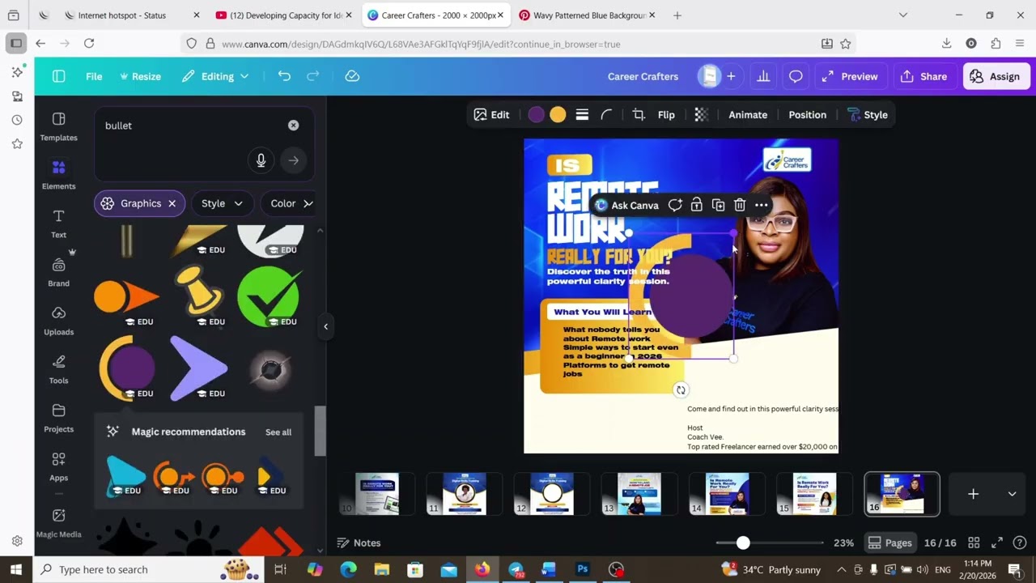Screen dimensions: 1036x583
Task: Open the File menu
Action: pyautogui.click(x=94, y=76)
